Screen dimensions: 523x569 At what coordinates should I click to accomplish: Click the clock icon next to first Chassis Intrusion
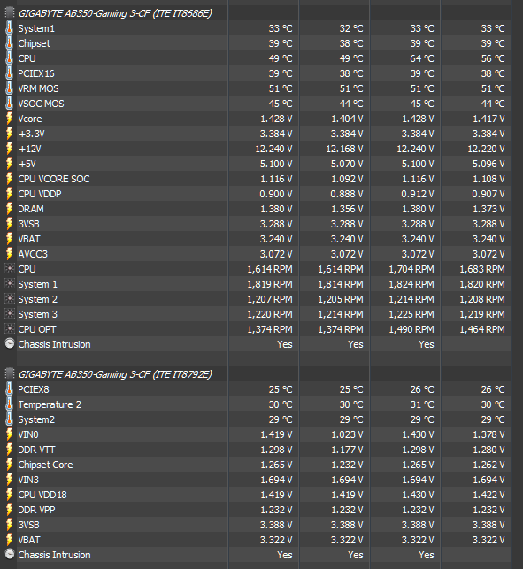click(10, 344)
